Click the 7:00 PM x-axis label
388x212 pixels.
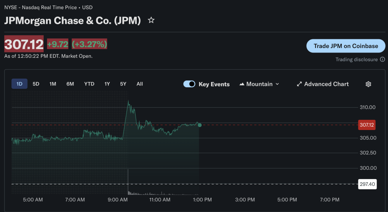click(x=330, y=200)
